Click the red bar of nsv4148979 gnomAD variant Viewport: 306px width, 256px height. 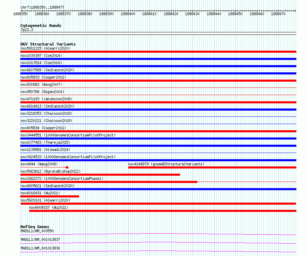(x=212, y=167)
